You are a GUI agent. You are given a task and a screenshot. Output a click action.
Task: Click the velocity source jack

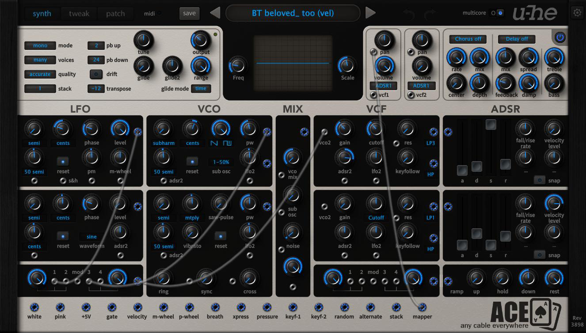point(137,307)
